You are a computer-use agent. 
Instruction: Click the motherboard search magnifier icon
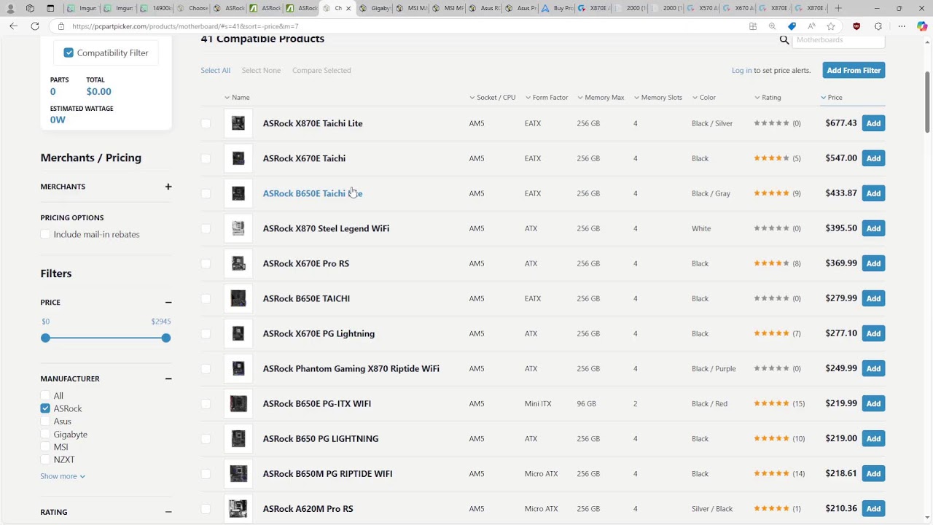click(784, 40)
